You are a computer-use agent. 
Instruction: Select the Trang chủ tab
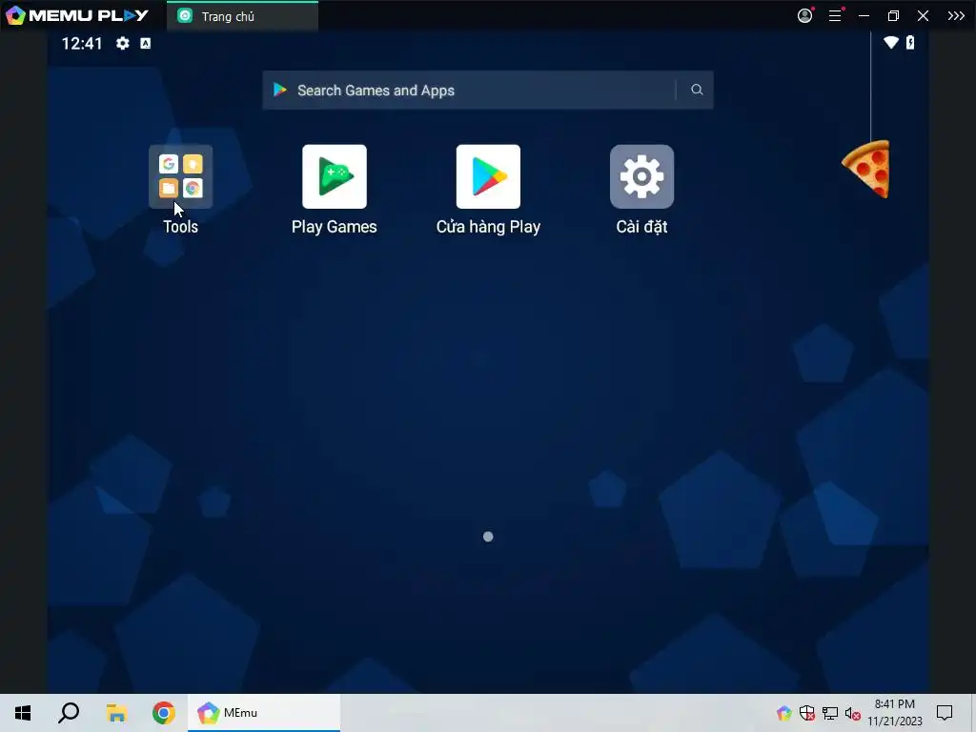[x=242, y=16]
